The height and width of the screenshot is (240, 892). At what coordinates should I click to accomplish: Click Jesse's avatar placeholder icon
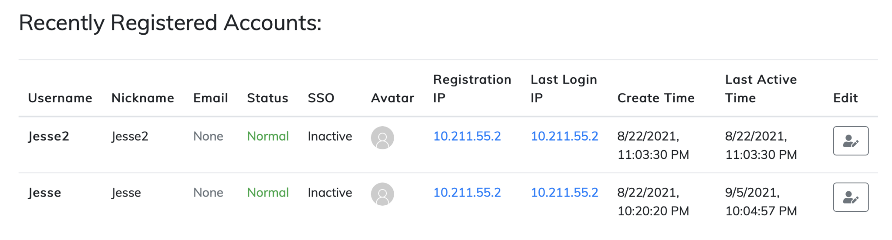pos(382,194)
